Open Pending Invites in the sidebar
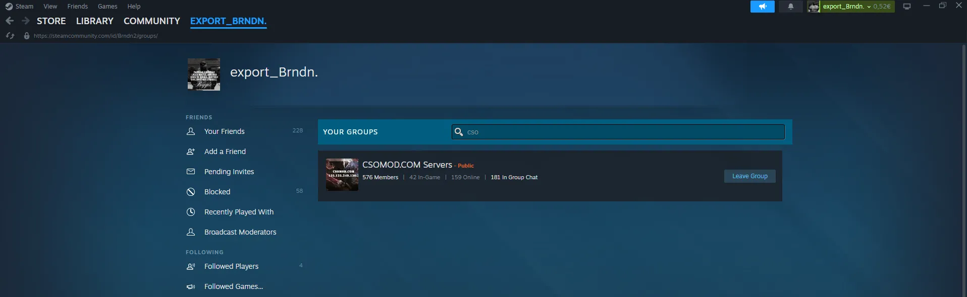This screenshot has height=297, width=967. pyautogui.click(x=229, y=172)
